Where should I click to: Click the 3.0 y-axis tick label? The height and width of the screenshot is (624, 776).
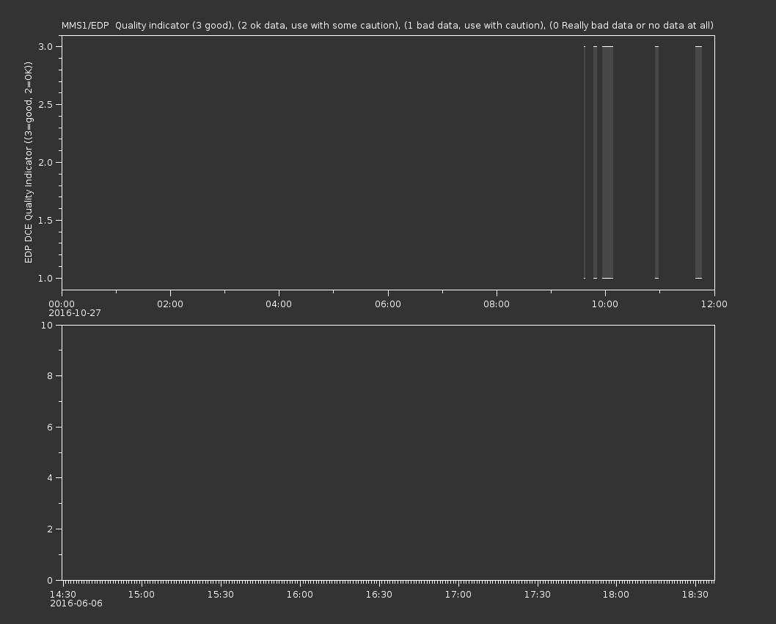pyautogui.click(x=45, y=46)
